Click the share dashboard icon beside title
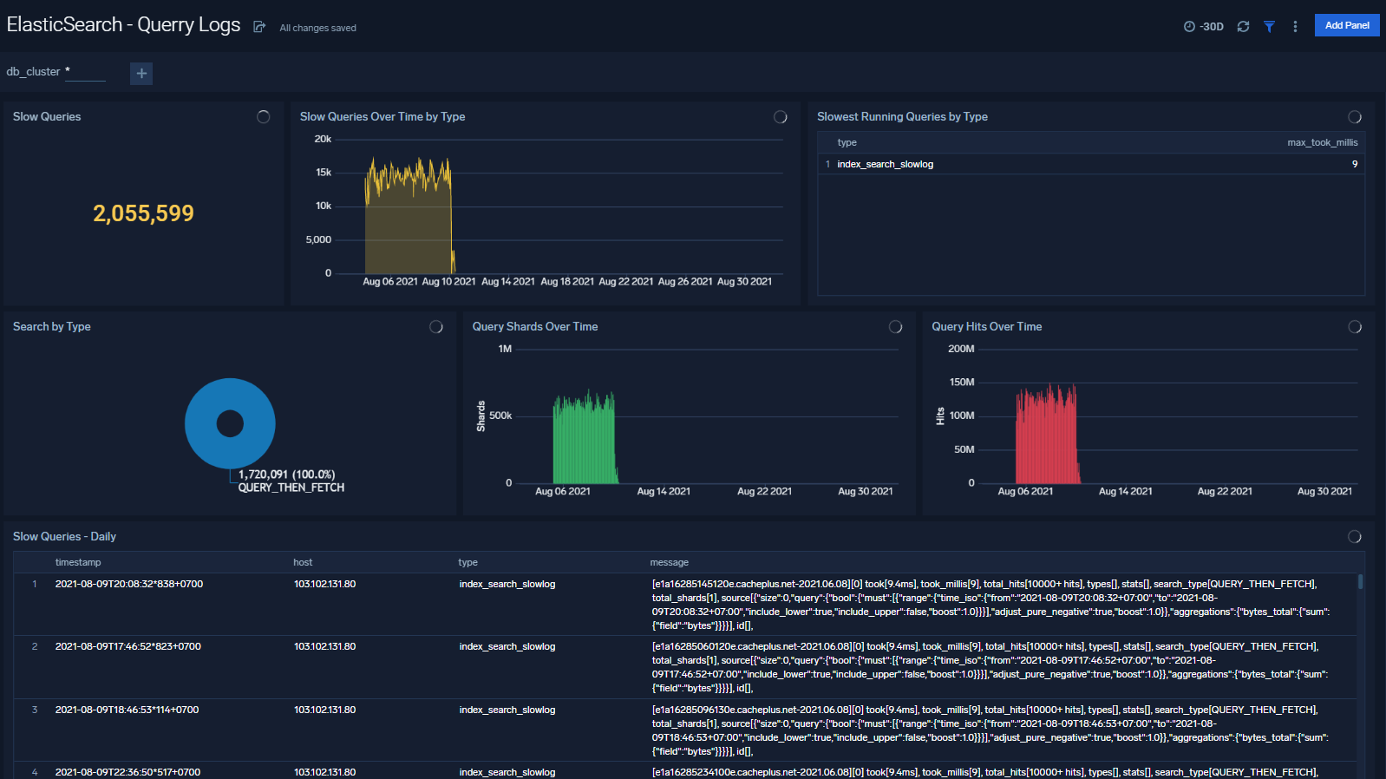Viewport: 1386px width, 779px height. click(x=258, y=27)
